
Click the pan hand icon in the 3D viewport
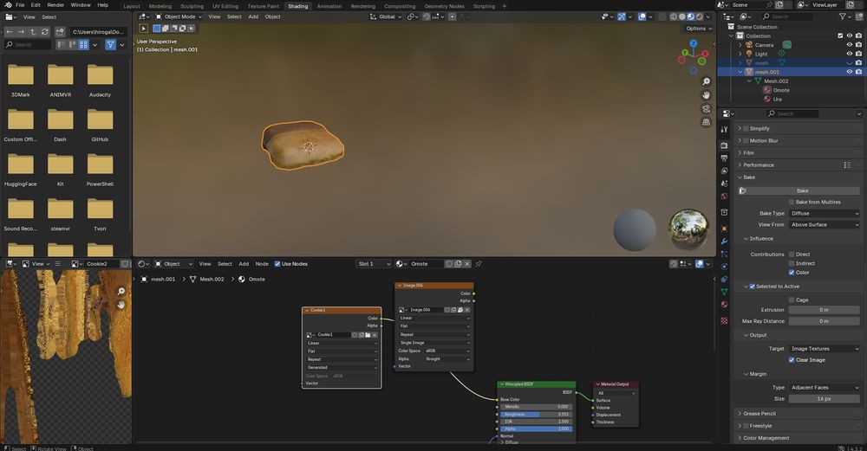click(707, 94)
